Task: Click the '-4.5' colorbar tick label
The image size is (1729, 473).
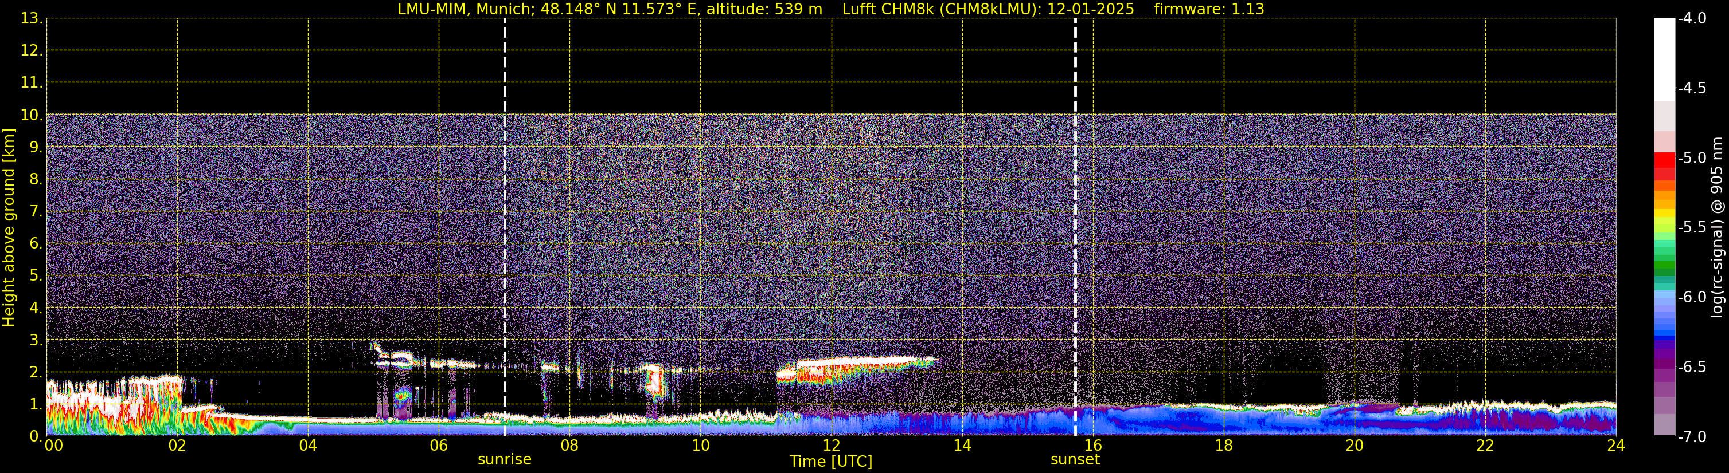Action: (x=1692, y=88)
